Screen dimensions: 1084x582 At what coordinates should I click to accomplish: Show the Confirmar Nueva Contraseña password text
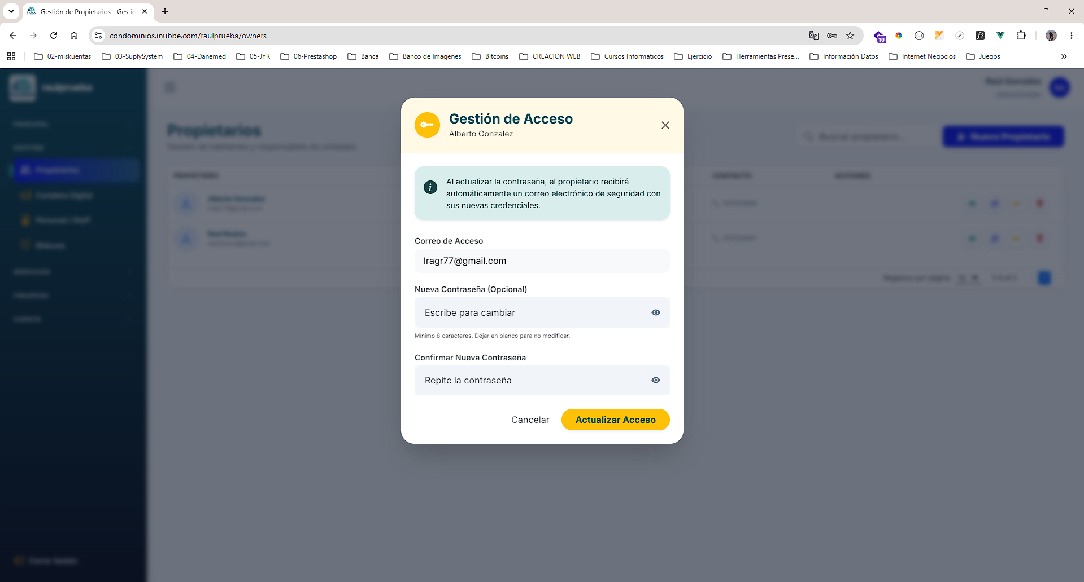pos(656,380)
